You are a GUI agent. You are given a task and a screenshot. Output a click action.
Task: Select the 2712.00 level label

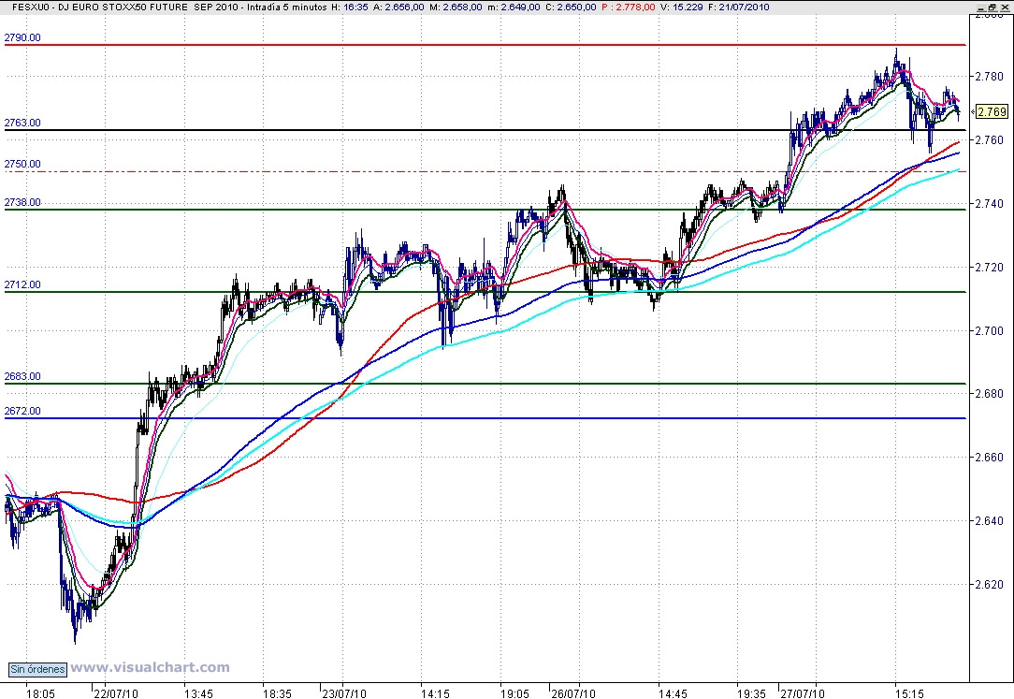(x=22, y=284)
